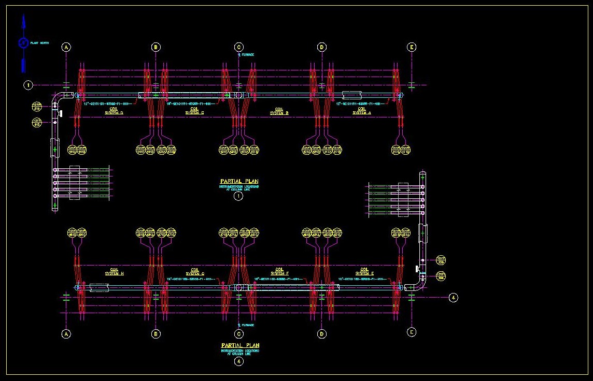Viewport: 593px width, 381px height.
Task: Click the Plant North arrow symbol
Action: pos(23,43)
